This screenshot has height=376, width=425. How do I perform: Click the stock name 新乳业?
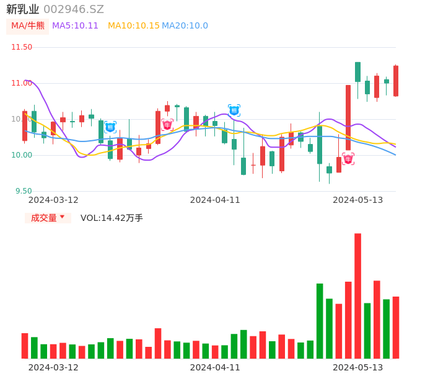(x=23, y=9)
